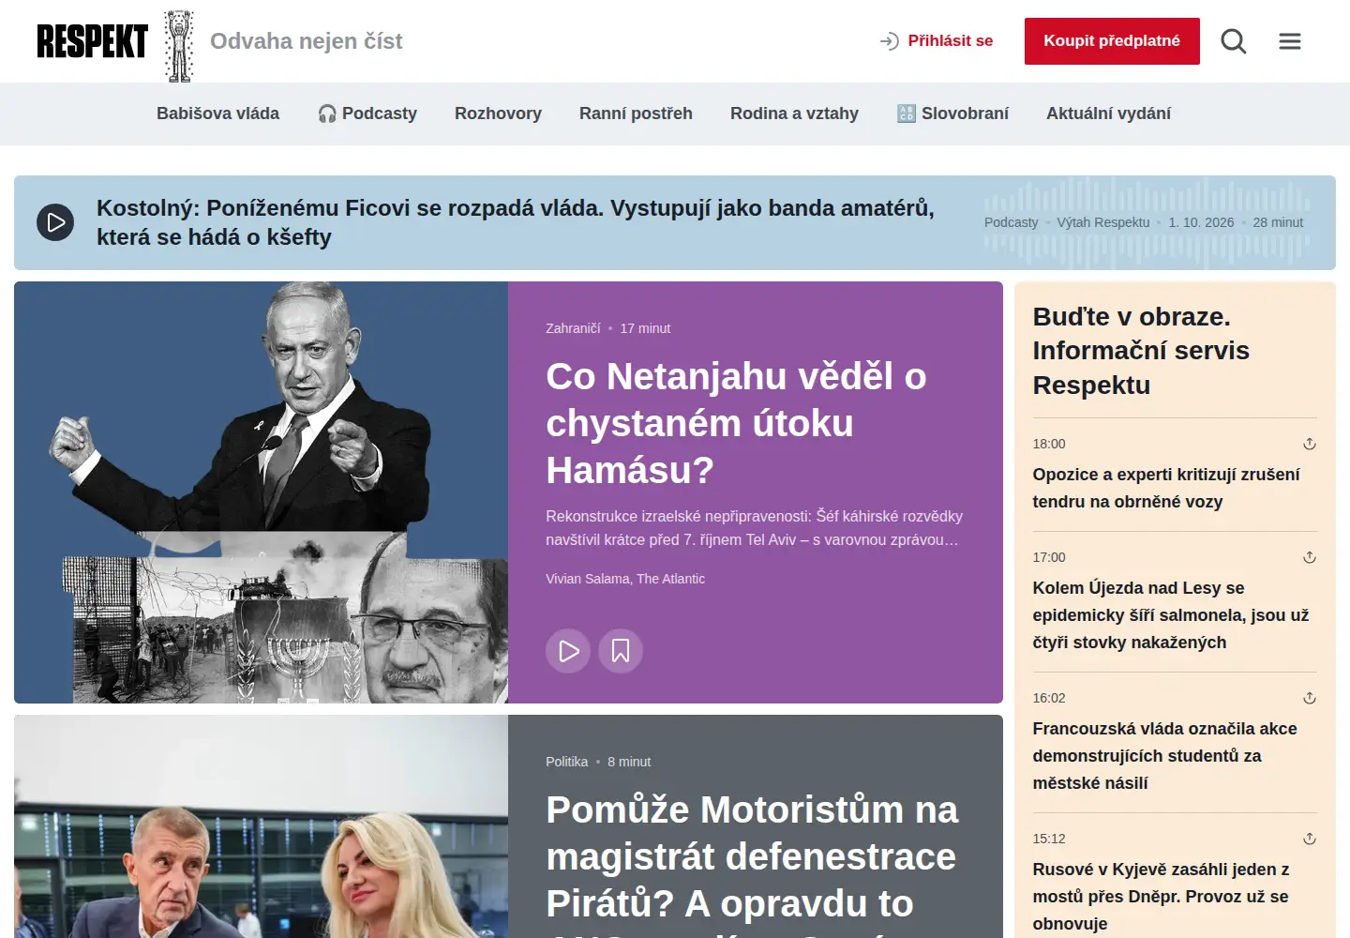1350x938 pixels.
Task: Open headline Co Netanjahu věděl o chystaném útoku
Action: (736, 423)
